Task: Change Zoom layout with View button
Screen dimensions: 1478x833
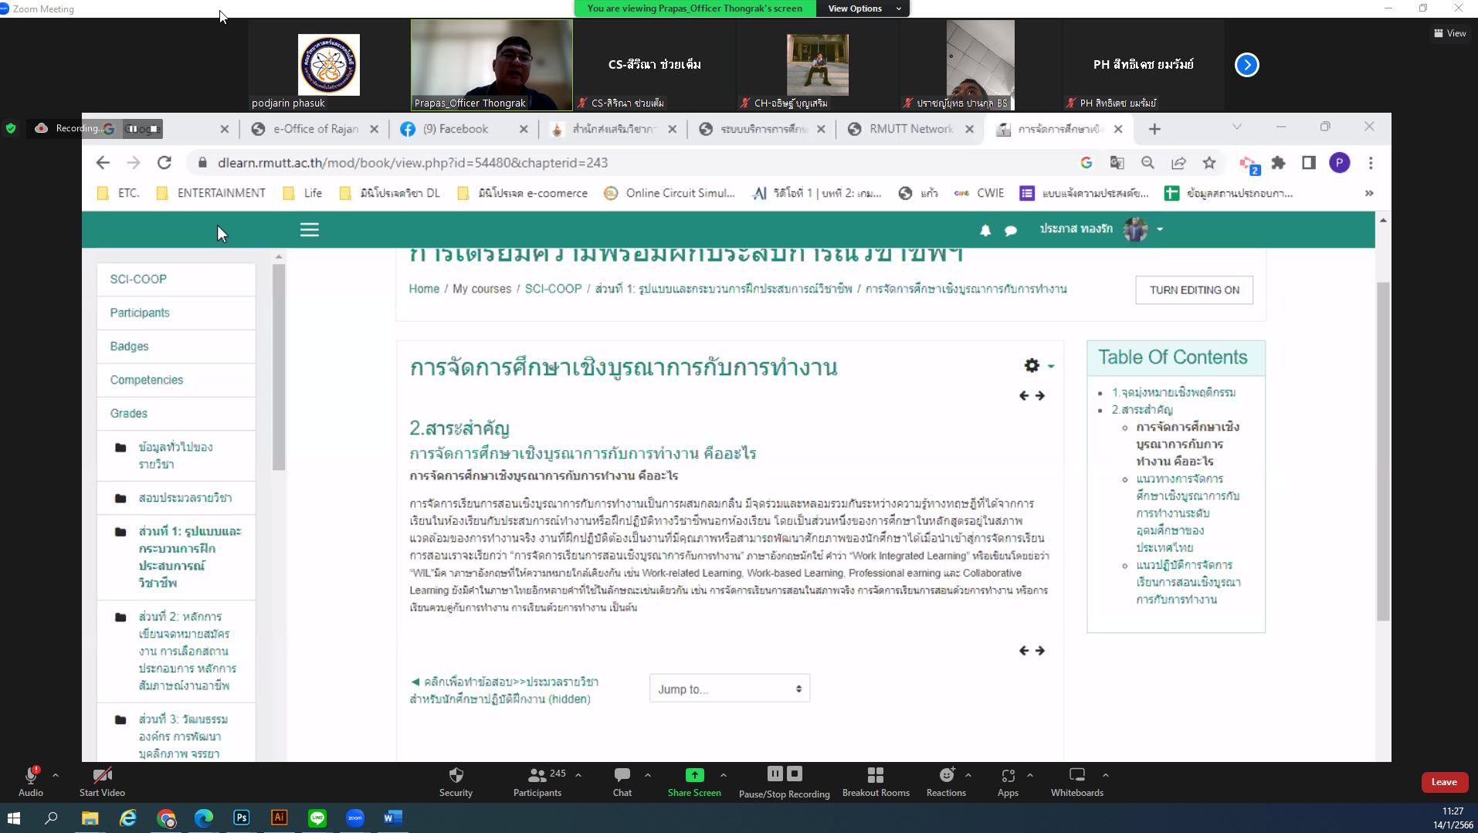Action: tap(1450, 33)
